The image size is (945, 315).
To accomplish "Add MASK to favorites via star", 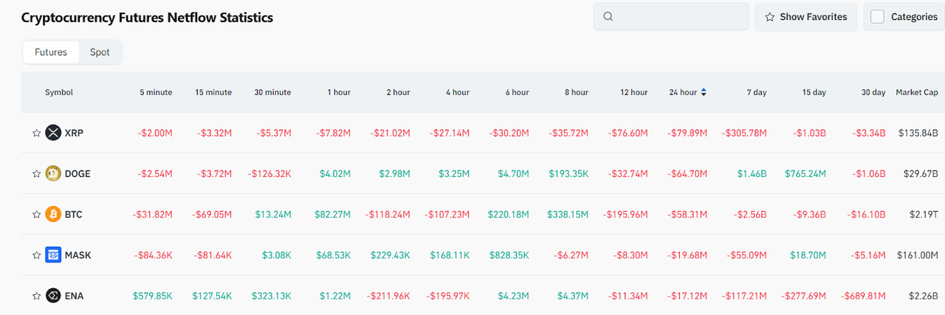I will point(36,255).
